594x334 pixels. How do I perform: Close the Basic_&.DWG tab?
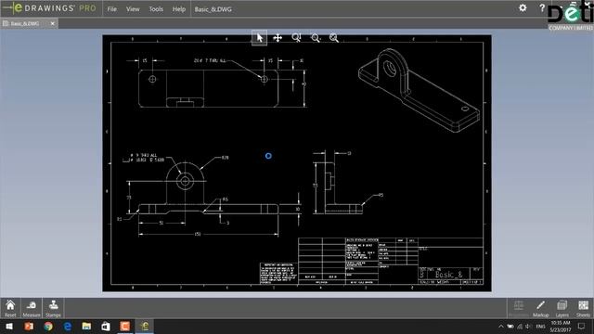(53, 23)
